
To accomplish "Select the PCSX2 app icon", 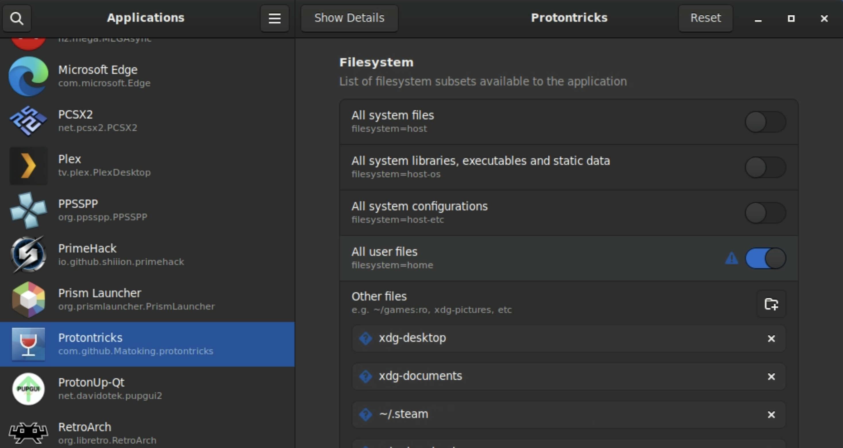I will pos(28,121).
